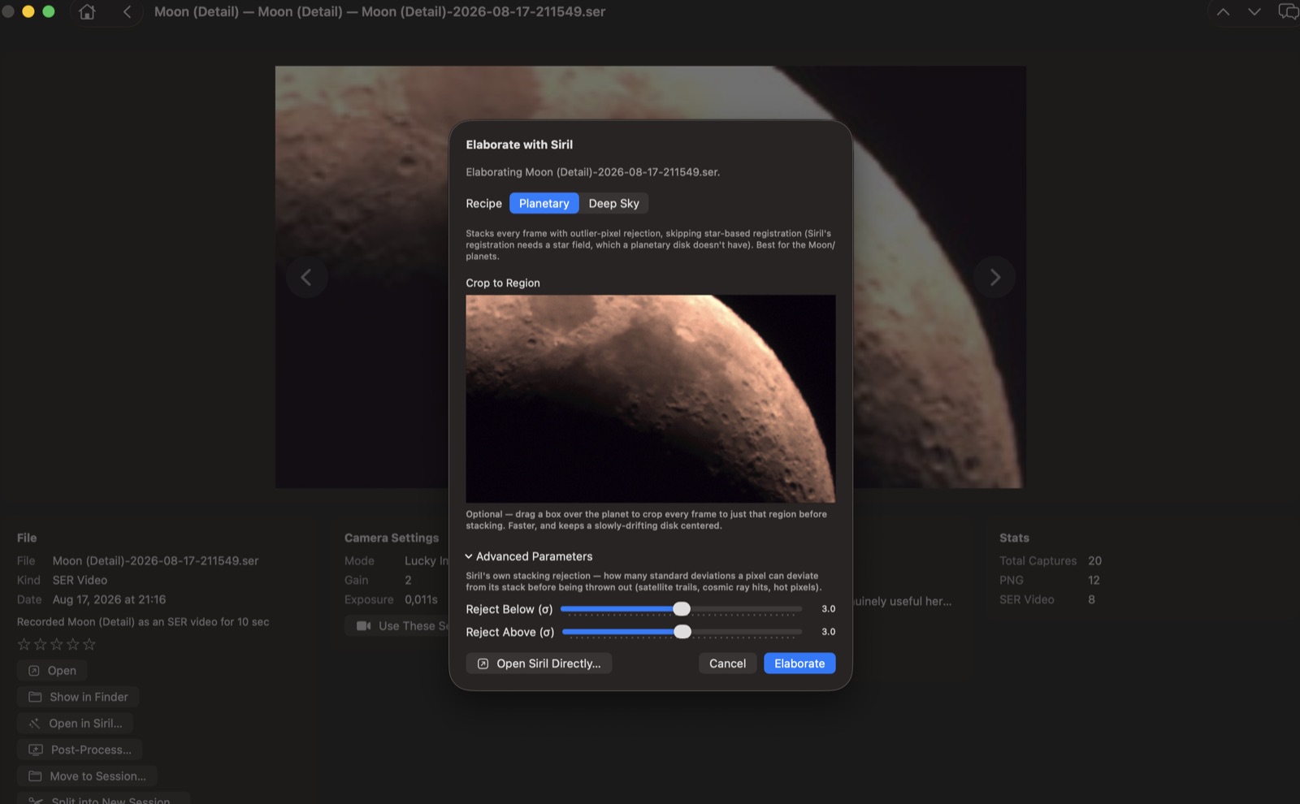This screenshot has height=804, width=1300.
Task: Click the Elaborate button
Action: pyautogui.click(x=799, y=664)
